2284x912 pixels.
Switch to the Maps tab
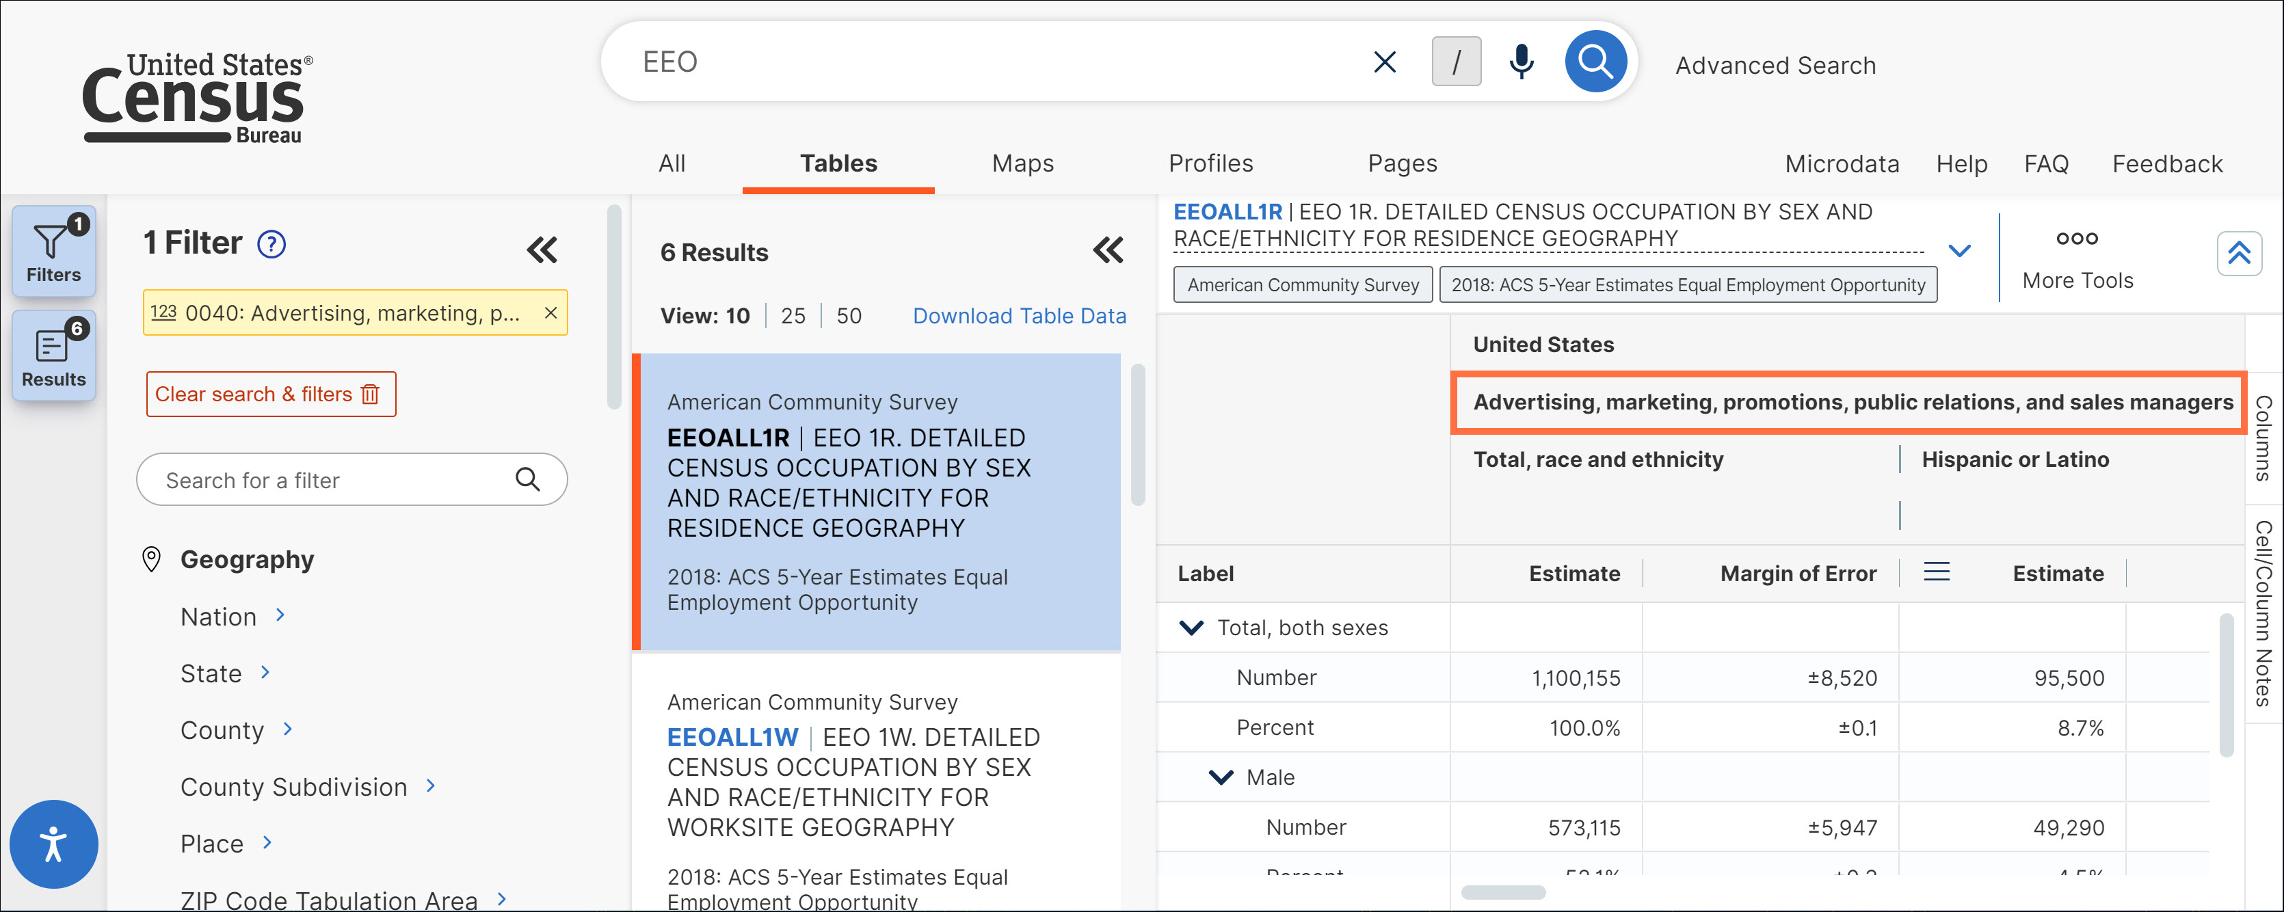(x=1022, y=163)
